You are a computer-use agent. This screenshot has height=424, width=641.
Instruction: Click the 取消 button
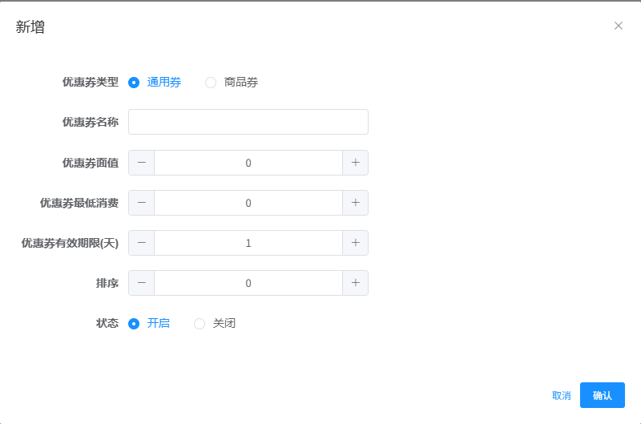click(561, 395)
